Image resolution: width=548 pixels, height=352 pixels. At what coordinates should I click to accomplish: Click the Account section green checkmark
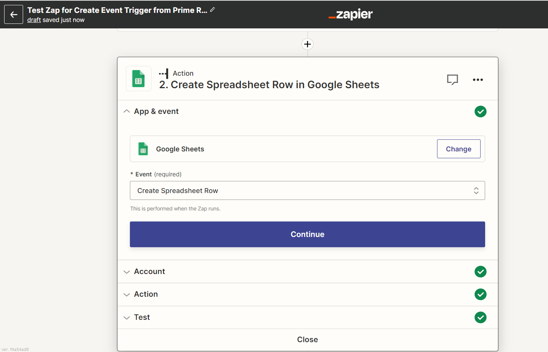point(480,272)
